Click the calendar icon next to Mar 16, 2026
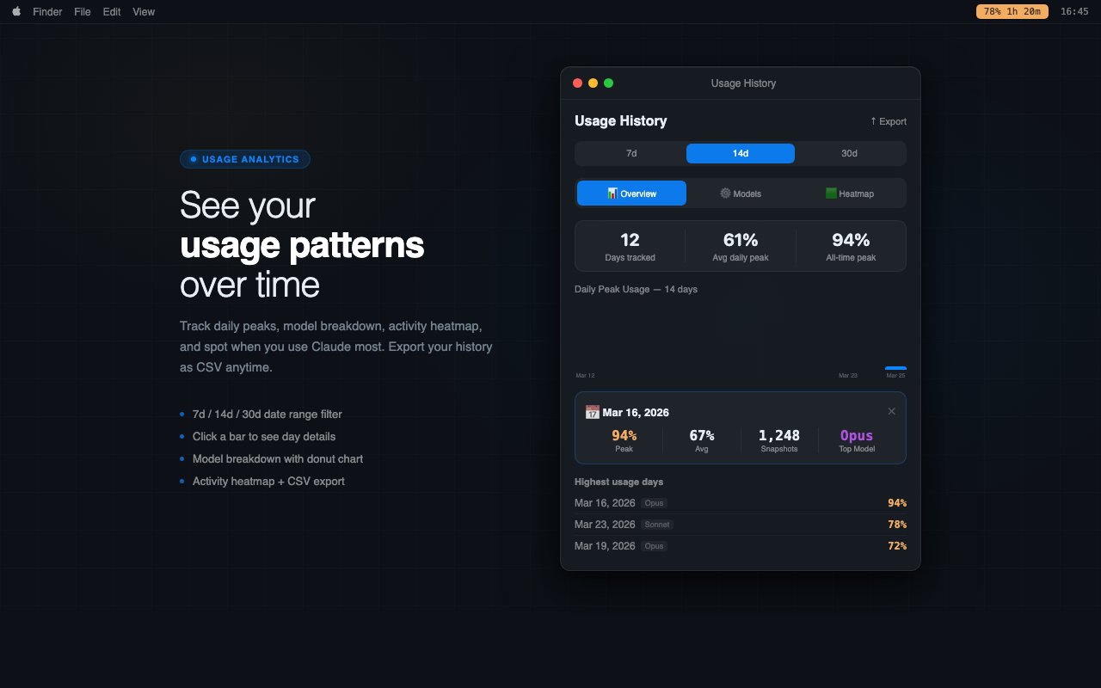 point(592,412)
